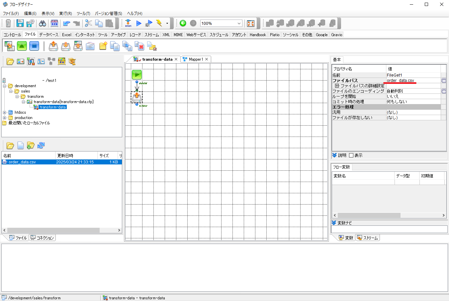The height and width of the screenshot is (301, 449).
Task: Switch to the コネクション tab at bottom left
Action: click(x=42, y=238)
